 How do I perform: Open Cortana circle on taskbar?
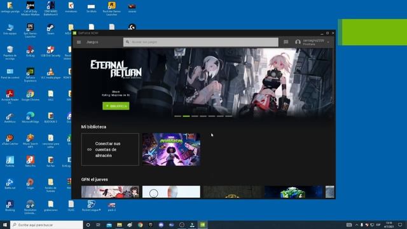[88, 225]
